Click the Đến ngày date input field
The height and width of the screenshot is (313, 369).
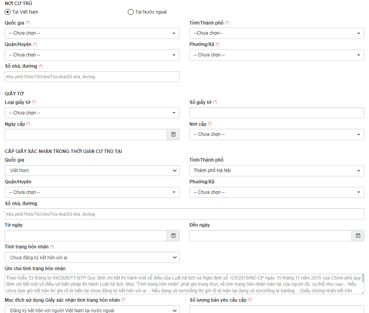[x=270, y=236]
